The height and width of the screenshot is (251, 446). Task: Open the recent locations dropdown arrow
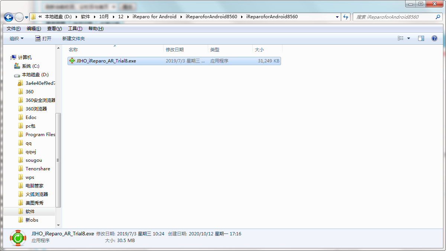tap(26, 17)
